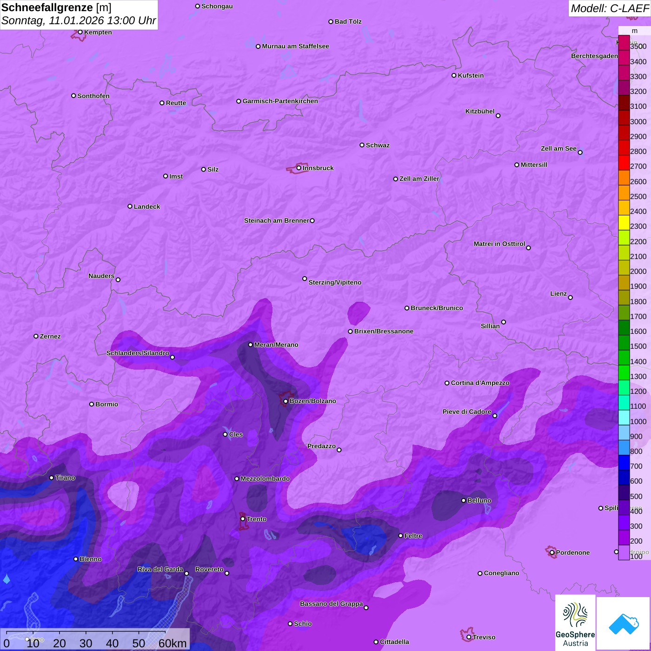Click the Garmisch-Partenkirchen label
The width and height of the screenshot is (651, 651).
(x=280, y=101)
